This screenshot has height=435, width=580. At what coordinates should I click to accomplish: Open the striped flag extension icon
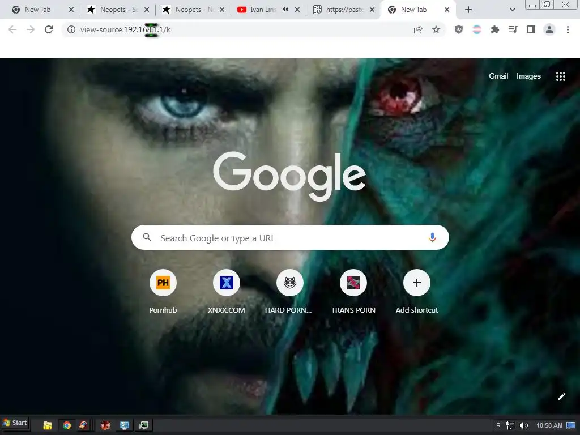pos(477,29)
